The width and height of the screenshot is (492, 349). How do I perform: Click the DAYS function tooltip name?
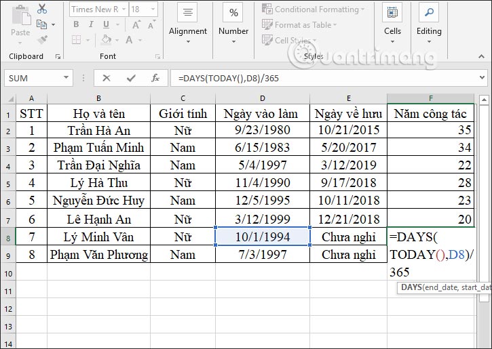[411, 287]
